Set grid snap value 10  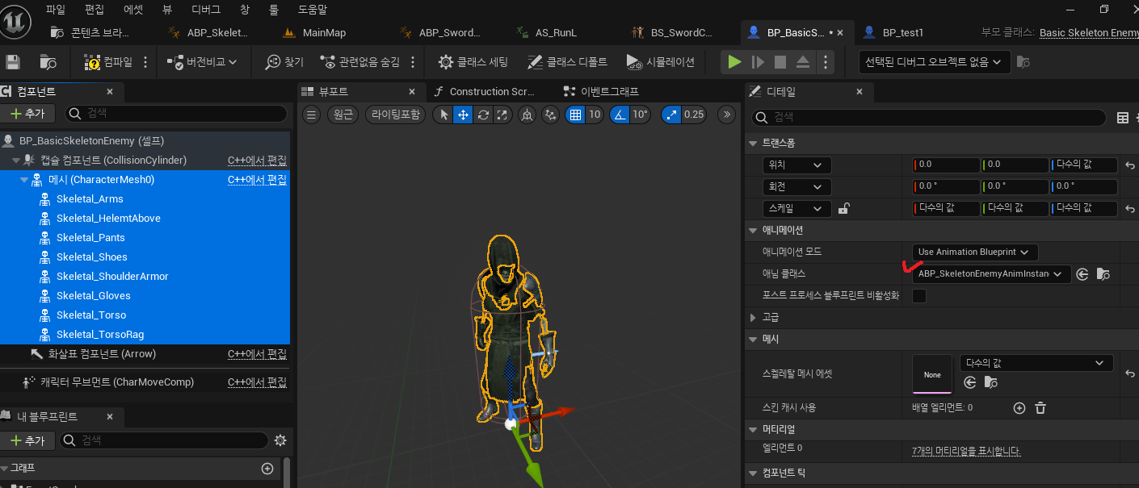pos(594,115)
